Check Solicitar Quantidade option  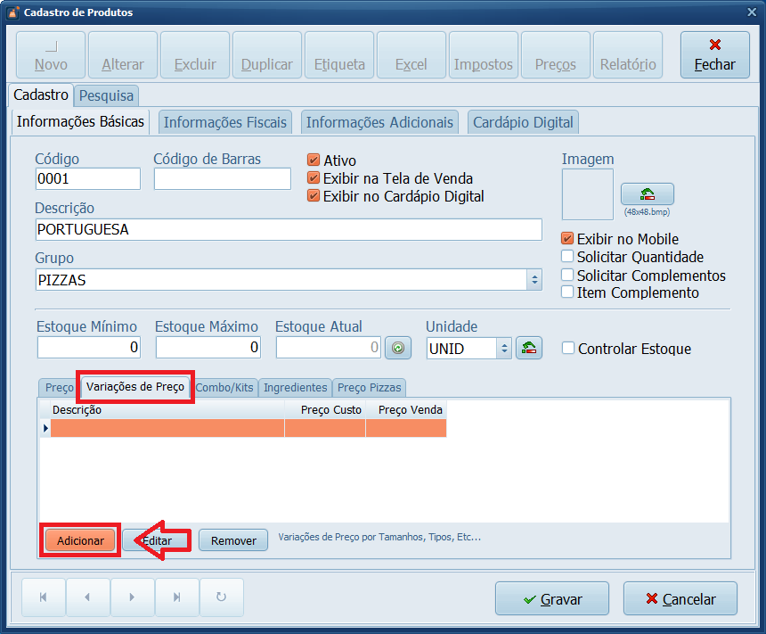[x=567, y=257]
